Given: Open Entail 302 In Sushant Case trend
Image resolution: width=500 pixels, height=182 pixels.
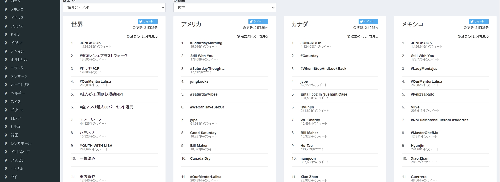Looking at the screenshot, I should coord(324,94).
